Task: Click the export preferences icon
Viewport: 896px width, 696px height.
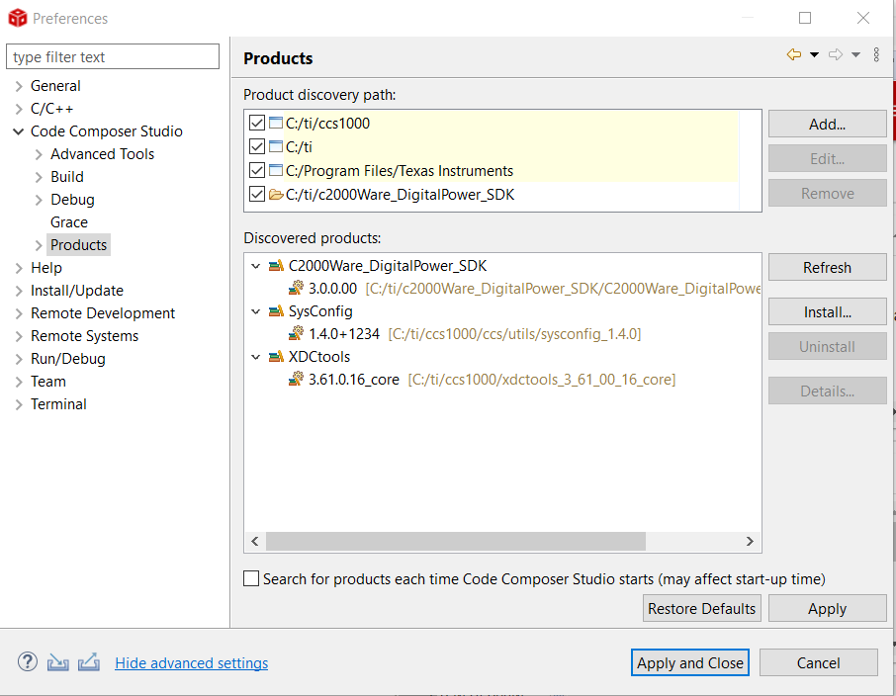Action: (x=89, y=662)
